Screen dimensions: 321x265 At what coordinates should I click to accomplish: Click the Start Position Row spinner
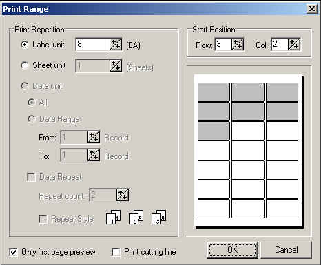click(x=238, y=44)
